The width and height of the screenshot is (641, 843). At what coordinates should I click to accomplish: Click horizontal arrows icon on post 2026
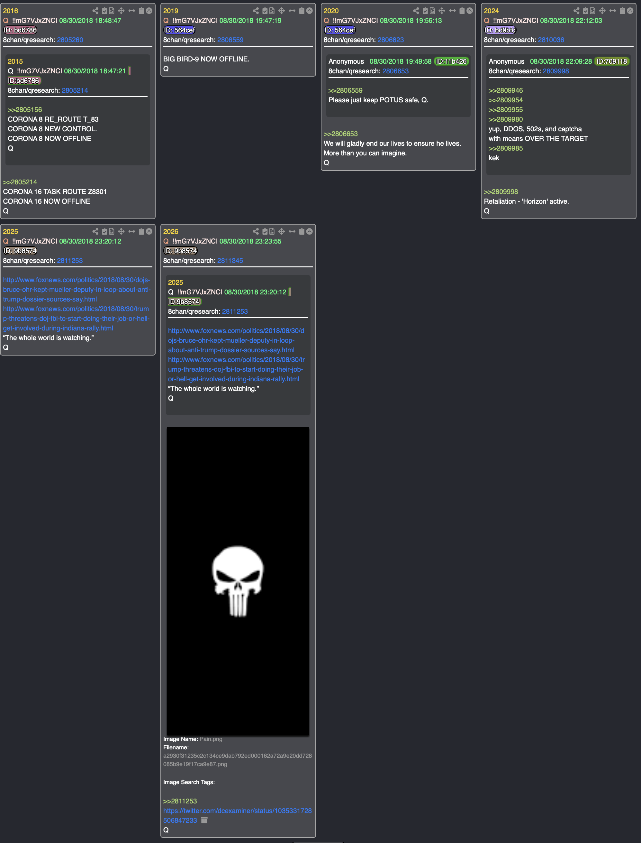coord(292,231)
